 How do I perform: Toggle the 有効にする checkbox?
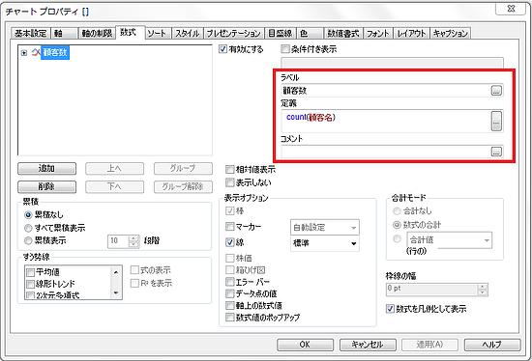(222, 49)
